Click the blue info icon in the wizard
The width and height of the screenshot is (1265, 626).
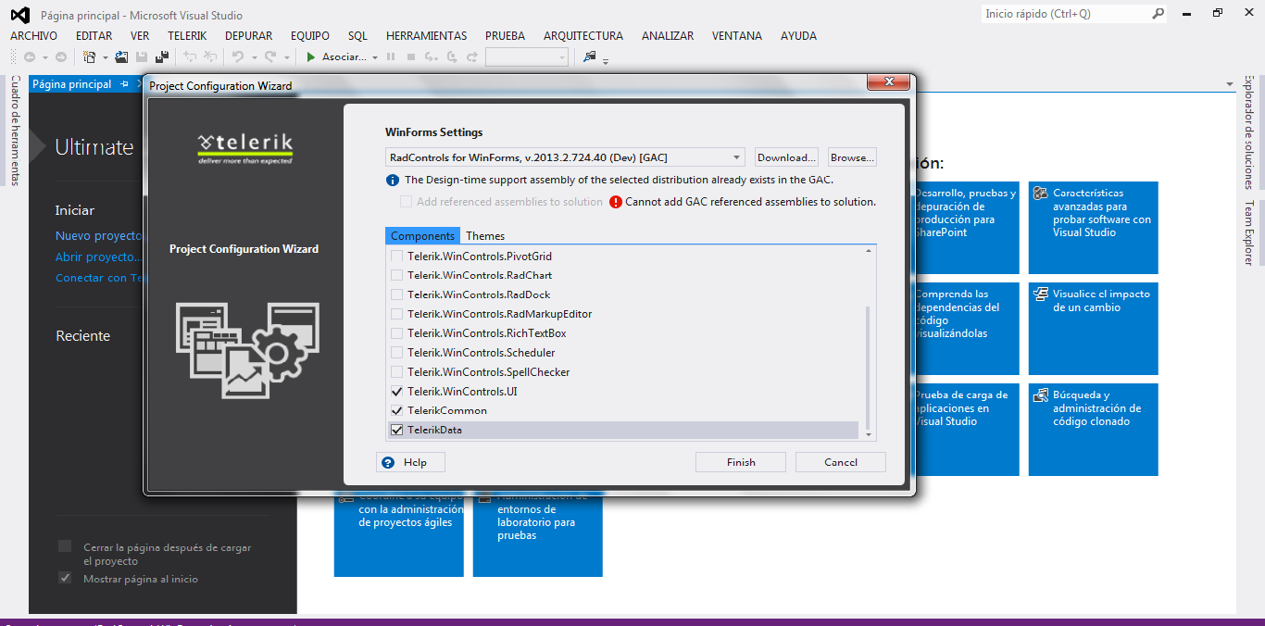393,180
